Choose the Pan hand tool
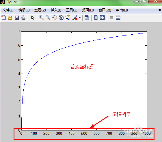 (x=55, y=18)
